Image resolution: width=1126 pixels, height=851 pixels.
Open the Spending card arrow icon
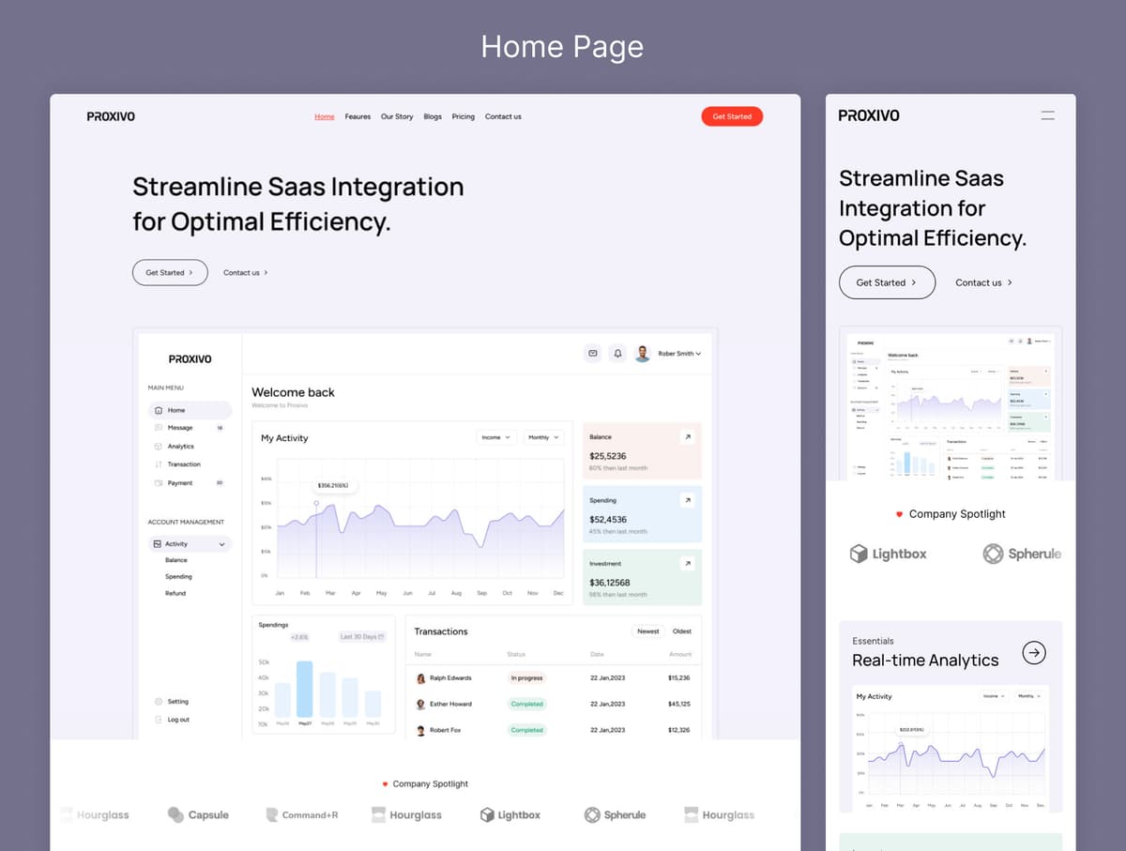[x=687, y=500]
